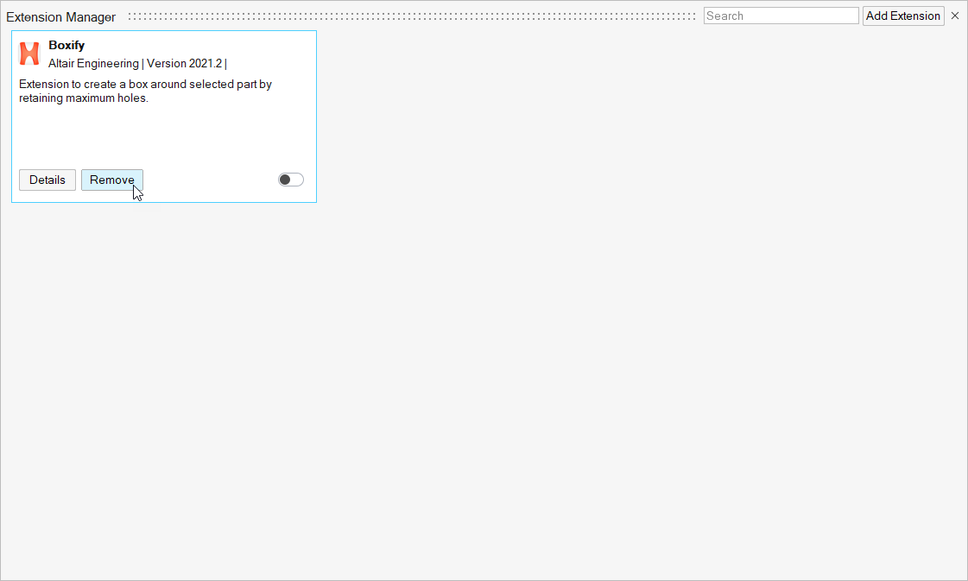The height and width of the screenshot is (581, 968).
Task: Grab the dotted drag handle in header
Action: tap(411, 16)
